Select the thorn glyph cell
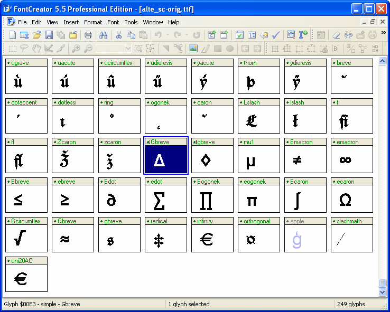Screen dimensions: 390x312 pyautogui.click(x=259, y=76)
